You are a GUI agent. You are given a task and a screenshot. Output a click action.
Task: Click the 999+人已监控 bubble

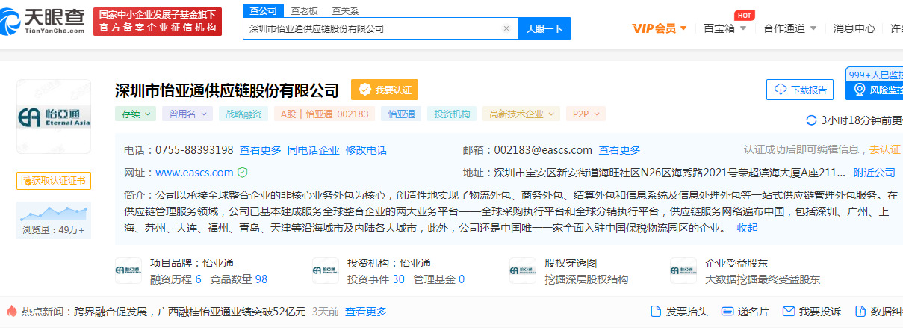(x=875, y=74)
